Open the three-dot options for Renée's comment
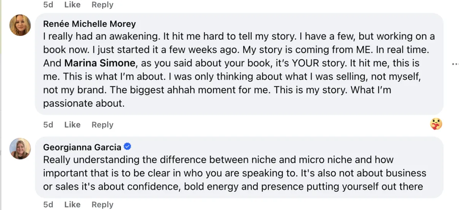The width and height of the screenshot is (459, 210). [x=454, y=63]
